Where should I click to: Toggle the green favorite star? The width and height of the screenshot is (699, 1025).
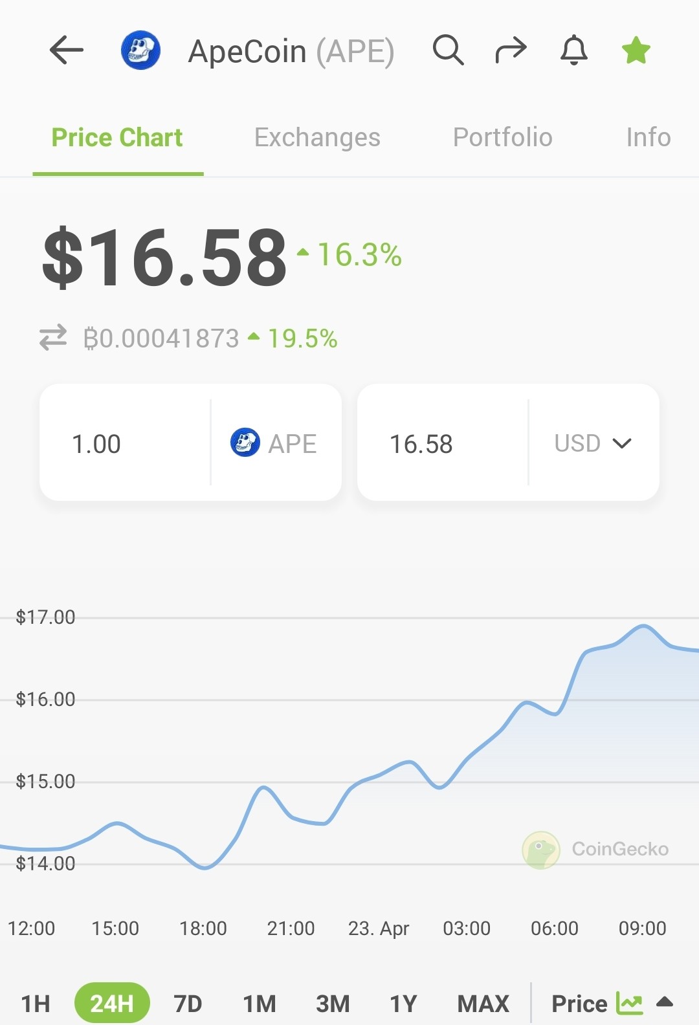pos(636,50)
